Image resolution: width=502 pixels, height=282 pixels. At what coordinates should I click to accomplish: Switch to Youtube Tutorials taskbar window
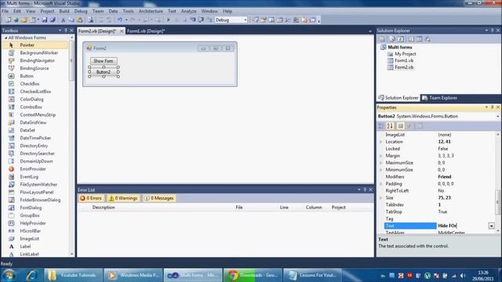pos(73,275)
